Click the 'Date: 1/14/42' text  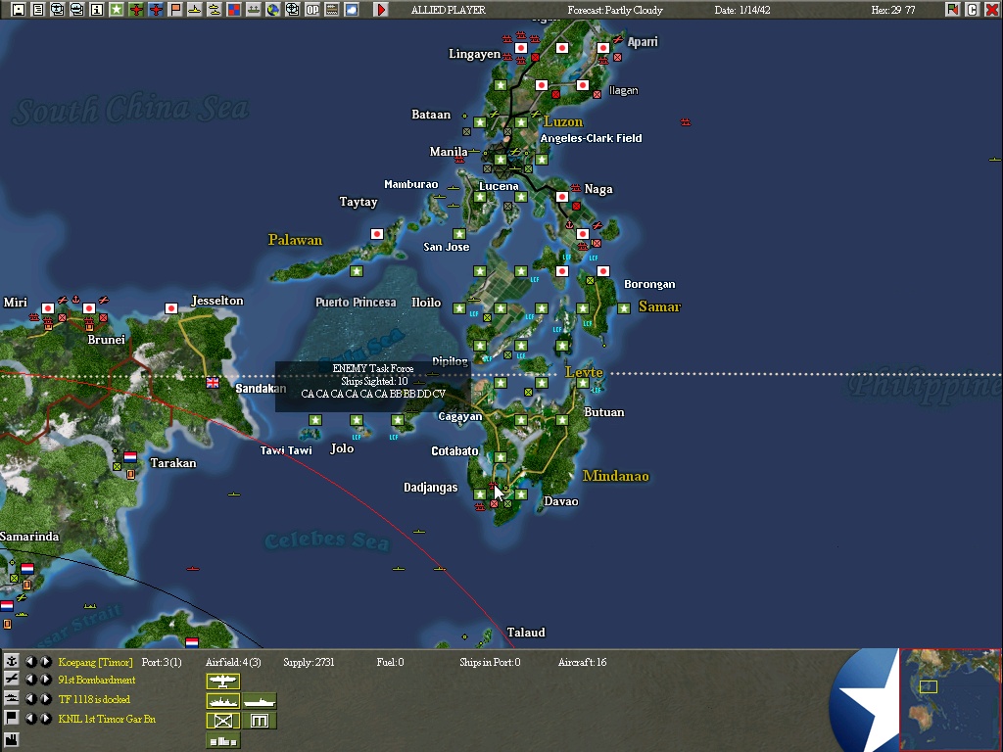click(742, 10)
